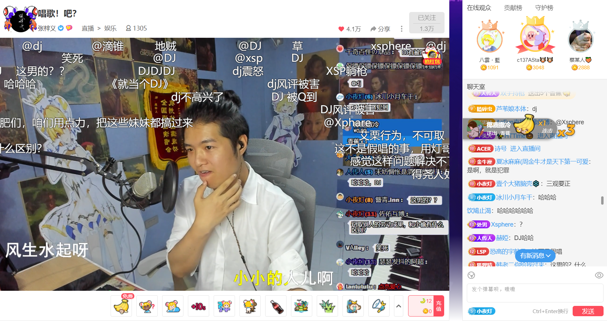Click the LSP fan badge in chat
The width and height of the screenshot is (607, 321).
tap(478, 252)
